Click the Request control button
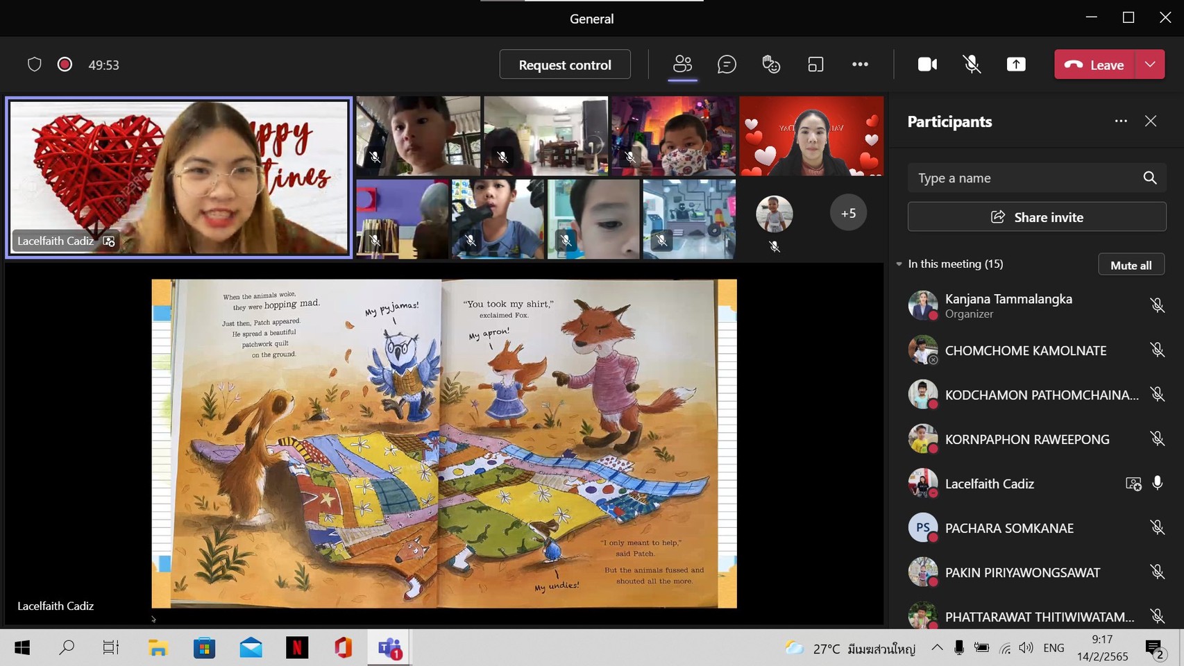 point(565,65)
